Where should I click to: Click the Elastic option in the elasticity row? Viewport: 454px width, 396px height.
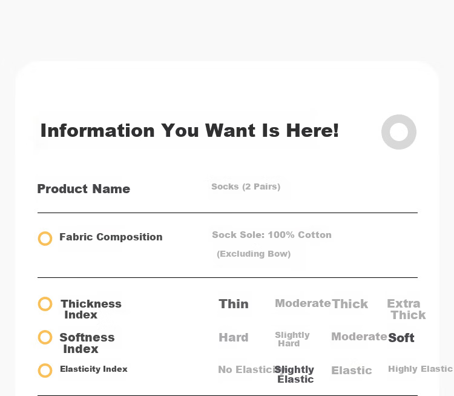[x=352, y=370]
